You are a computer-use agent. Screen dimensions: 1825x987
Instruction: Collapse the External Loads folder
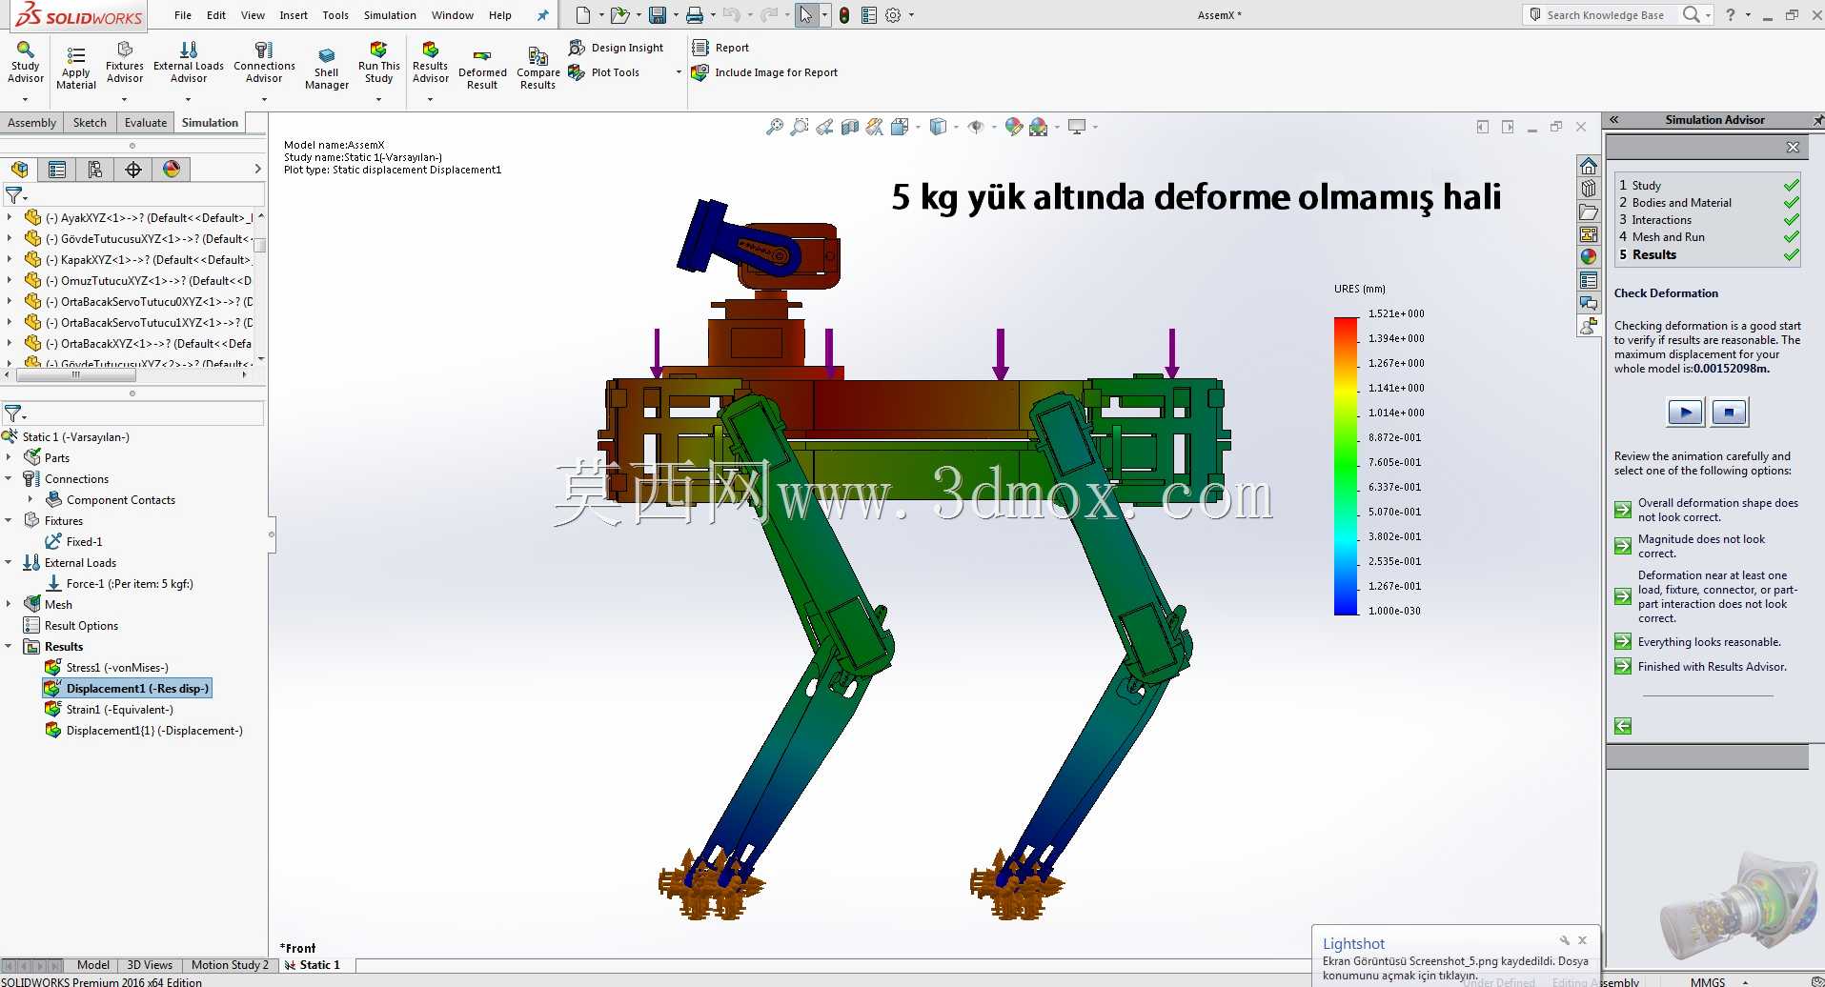[10, 563]
